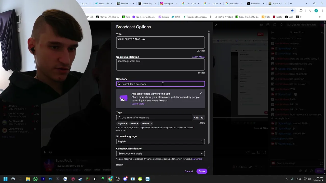Open the Grok bookmark
Screen dimensions: 326x183
[x=289, y=17]
